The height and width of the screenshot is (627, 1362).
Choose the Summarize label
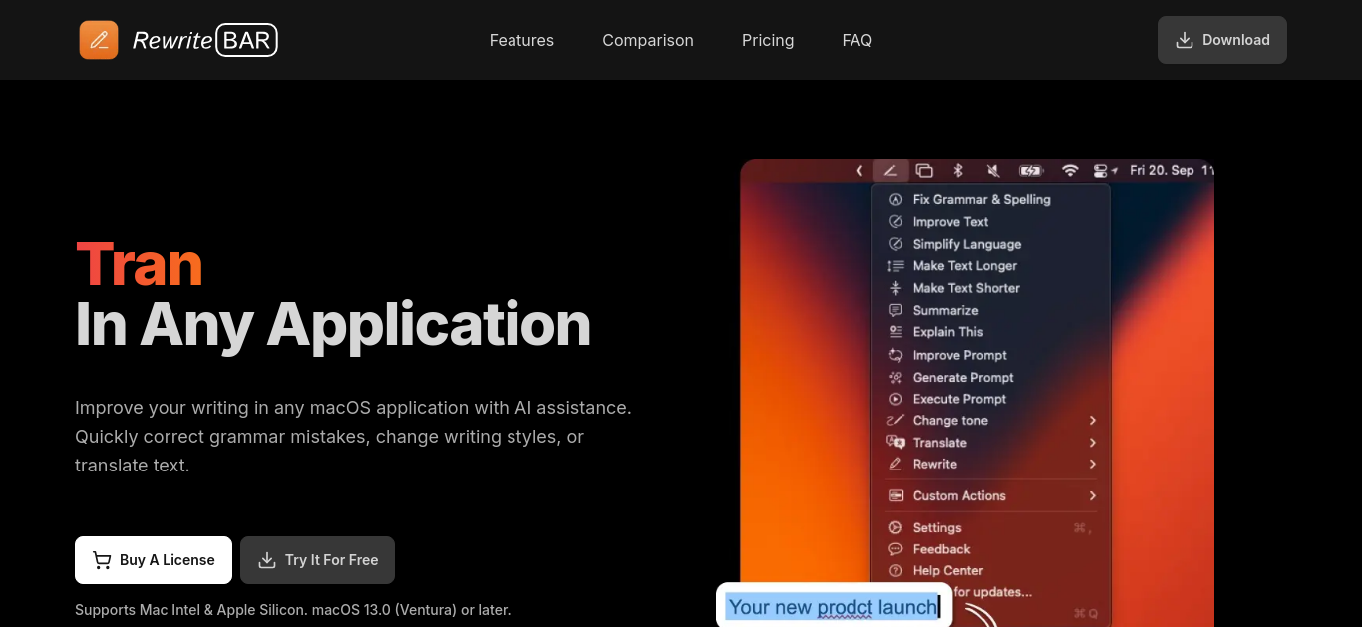[946, 310]
